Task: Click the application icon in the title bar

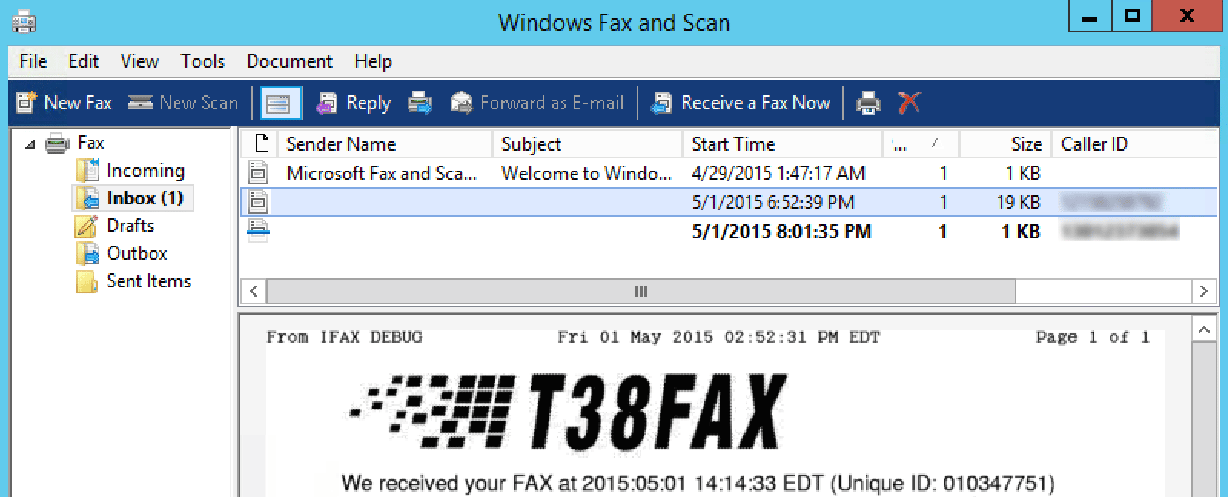Action: click(x=24, y=21)
